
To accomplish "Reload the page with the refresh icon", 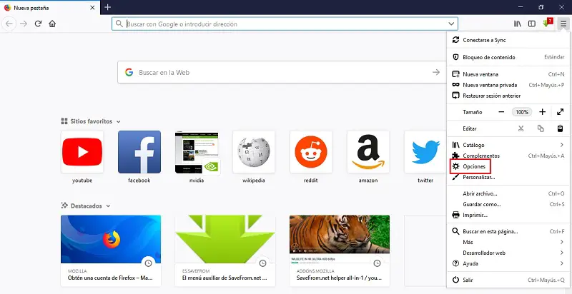I will click(38, 24).
